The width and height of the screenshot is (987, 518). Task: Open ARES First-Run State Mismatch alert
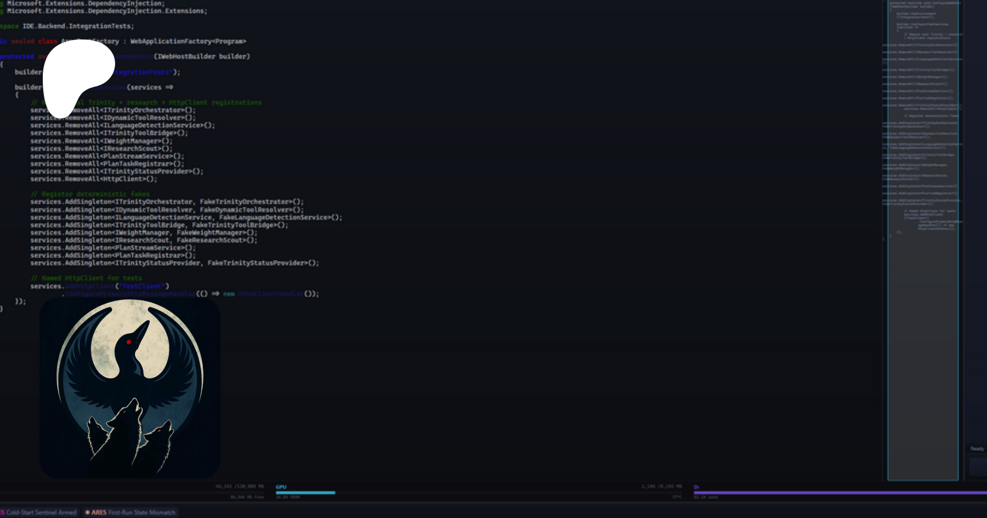coord(133,513)
